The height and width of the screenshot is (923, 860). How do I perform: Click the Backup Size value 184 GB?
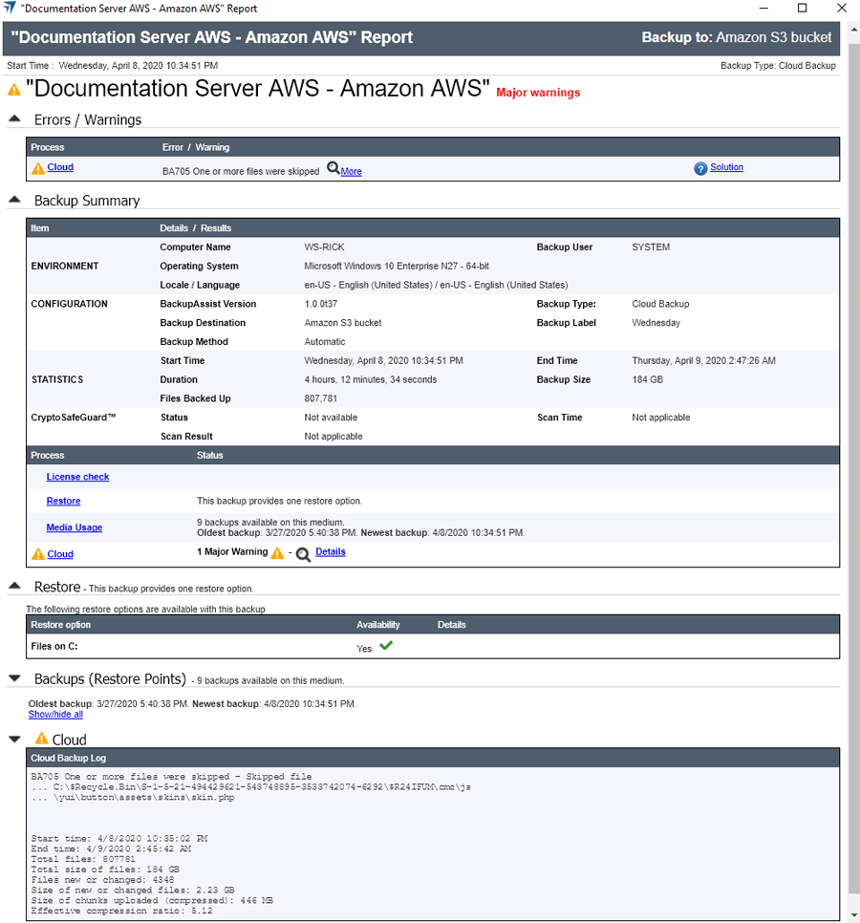coord(648,379)
